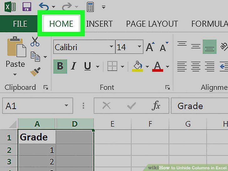Confirm entry with the formula bar checkmark
Viewport: 228px width, 171px height.
[131, 105]
